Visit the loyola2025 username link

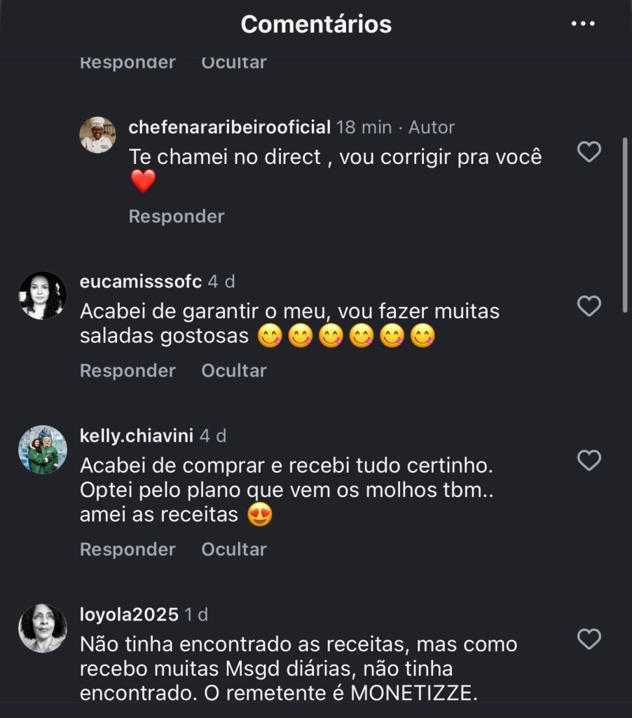point(129,614)
